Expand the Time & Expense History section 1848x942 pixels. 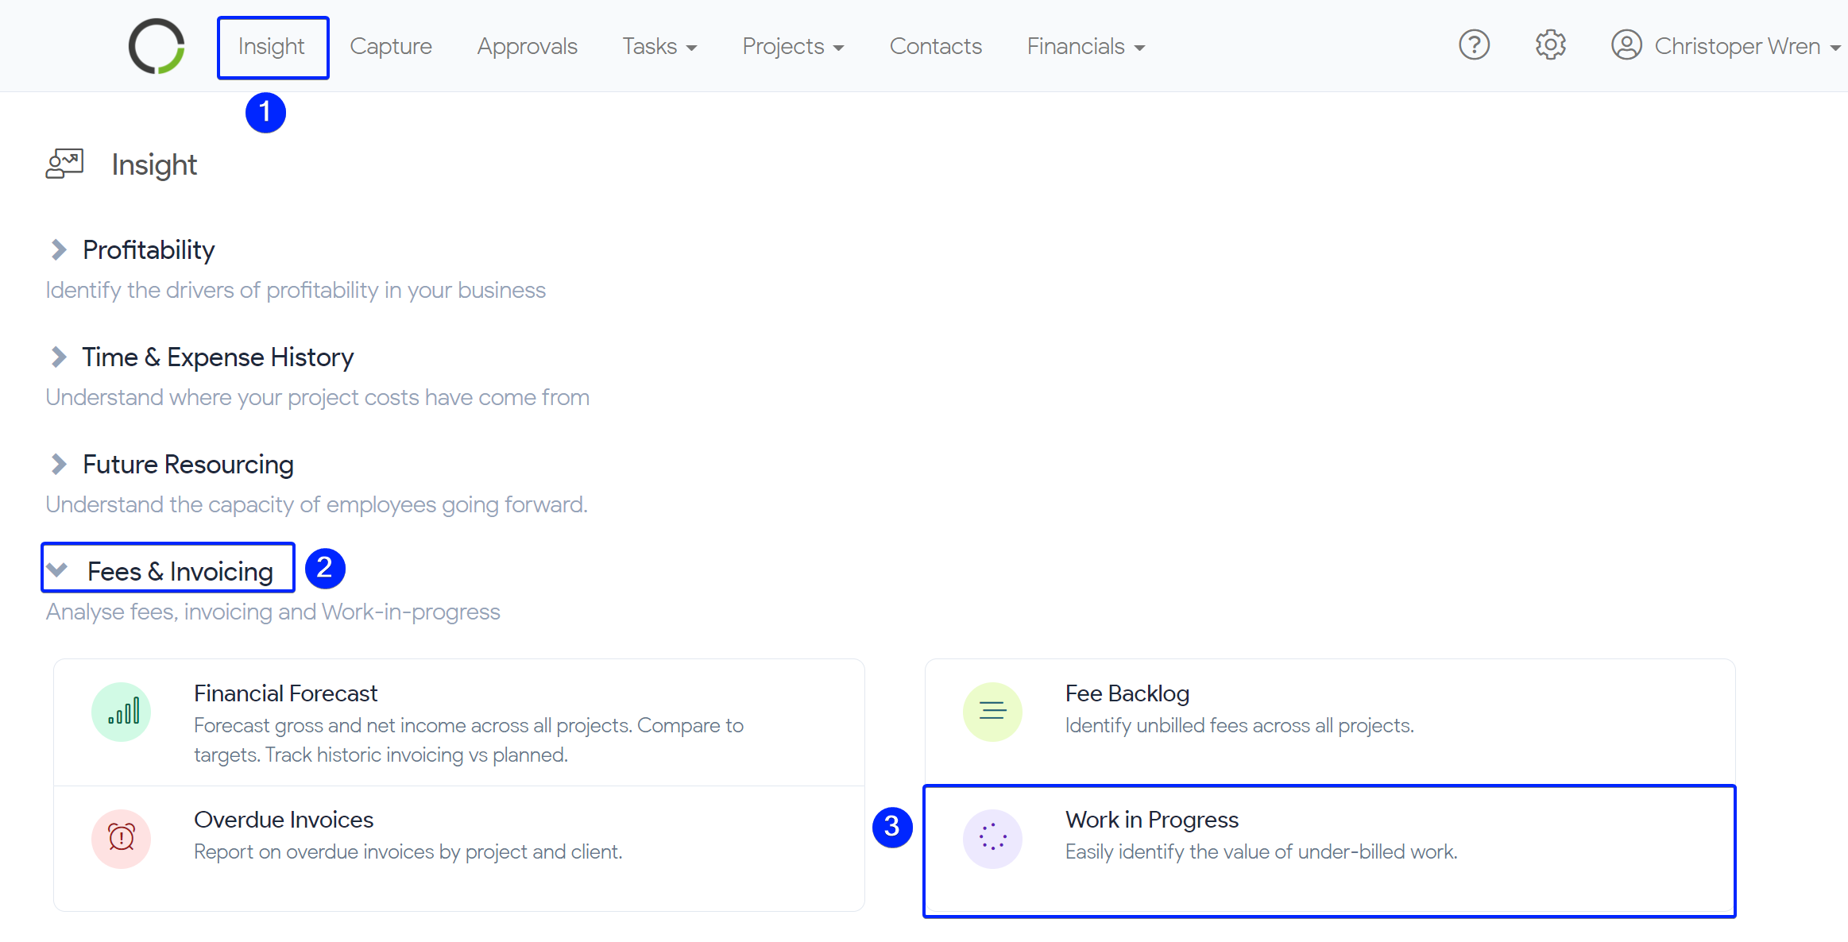click(x=59, y=357)
